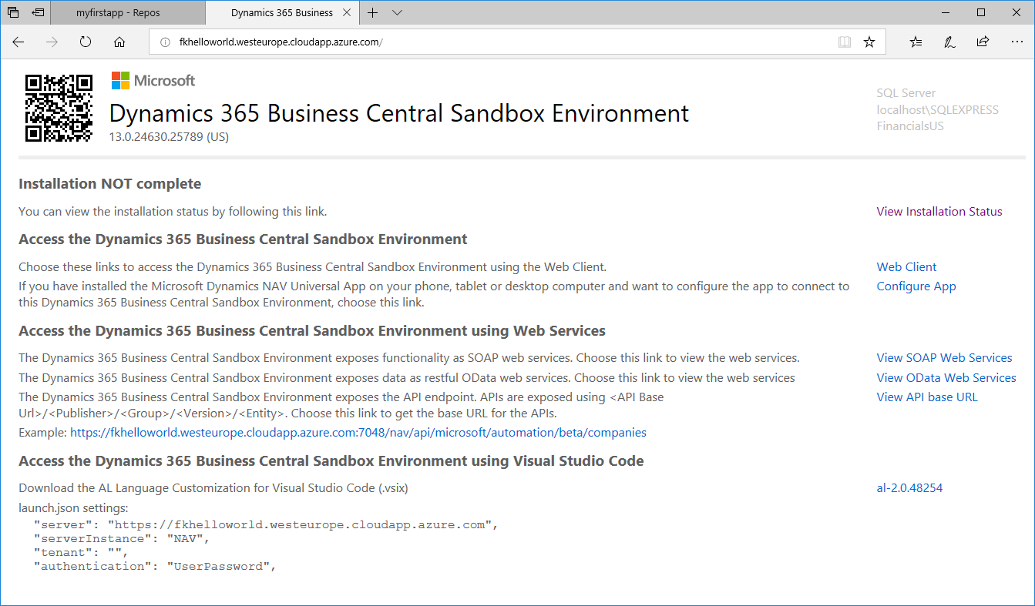
Task: Open Reading view book icon
Action: (x=845, y=42)
